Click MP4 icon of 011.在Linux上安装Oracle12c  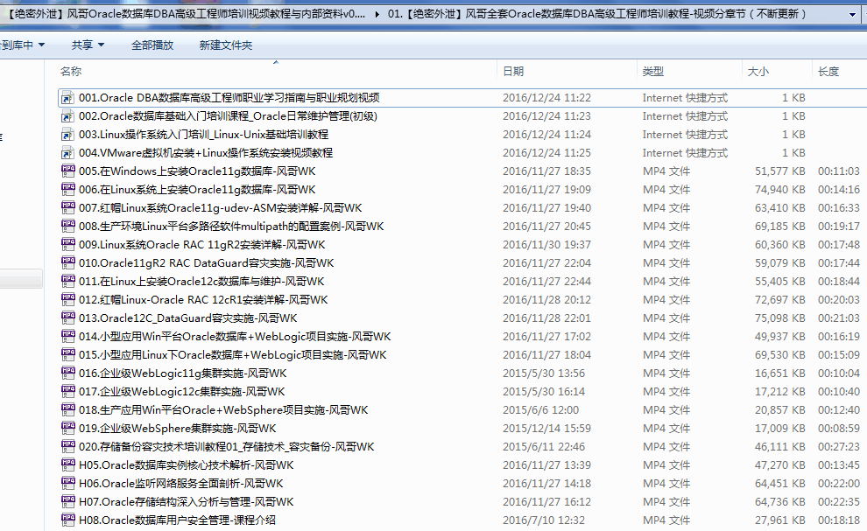click(x=67, y=282)
